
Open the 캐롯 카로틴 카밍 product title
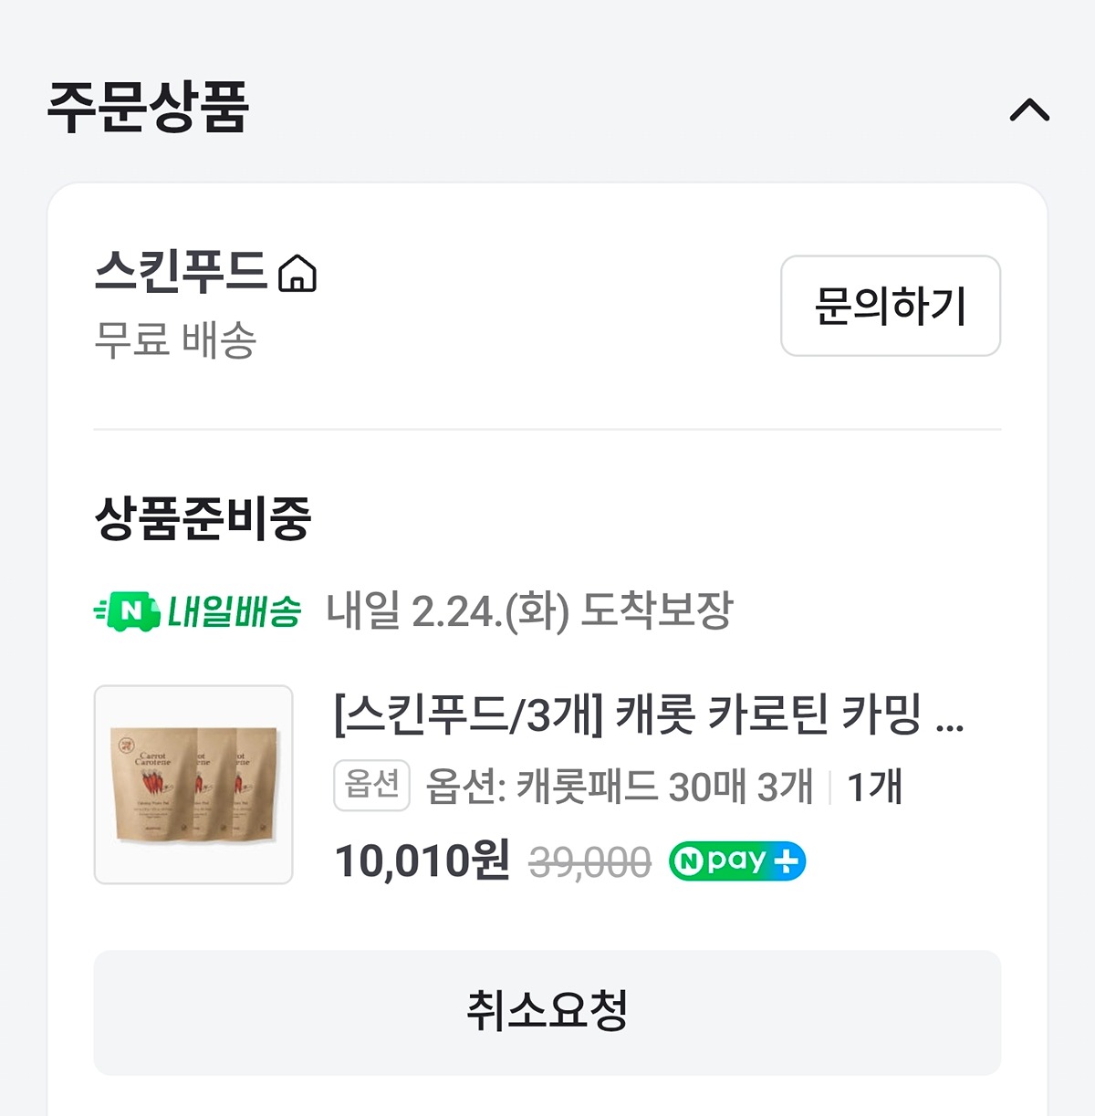click(649, 714)
